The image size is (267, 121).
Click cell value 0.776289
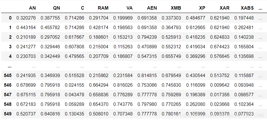coord(123,94)
